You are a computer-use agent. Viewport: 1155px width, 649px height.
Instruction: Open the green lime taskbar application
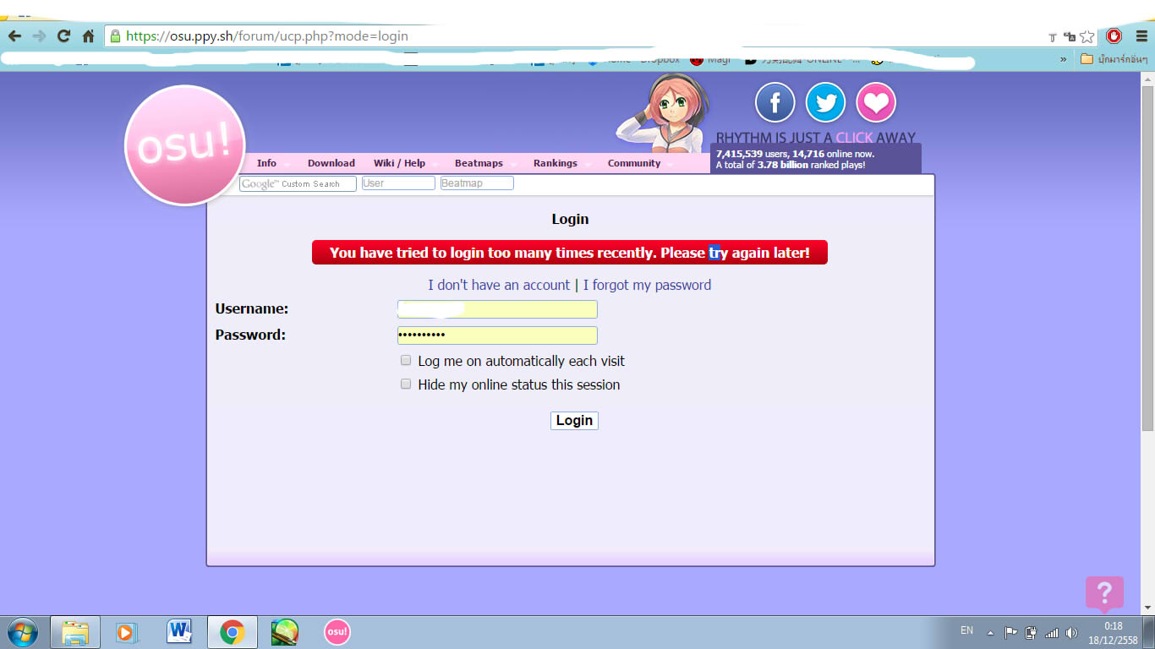click(285, 631)
